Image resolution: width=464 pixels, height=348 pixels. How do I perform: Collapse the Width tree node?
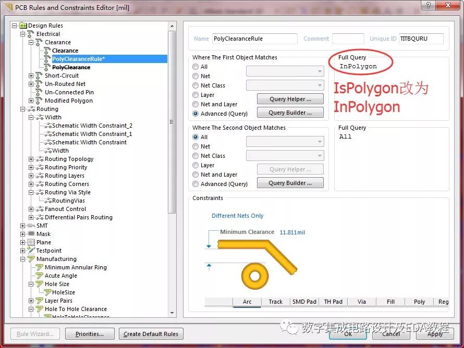(x=31, y=117)
